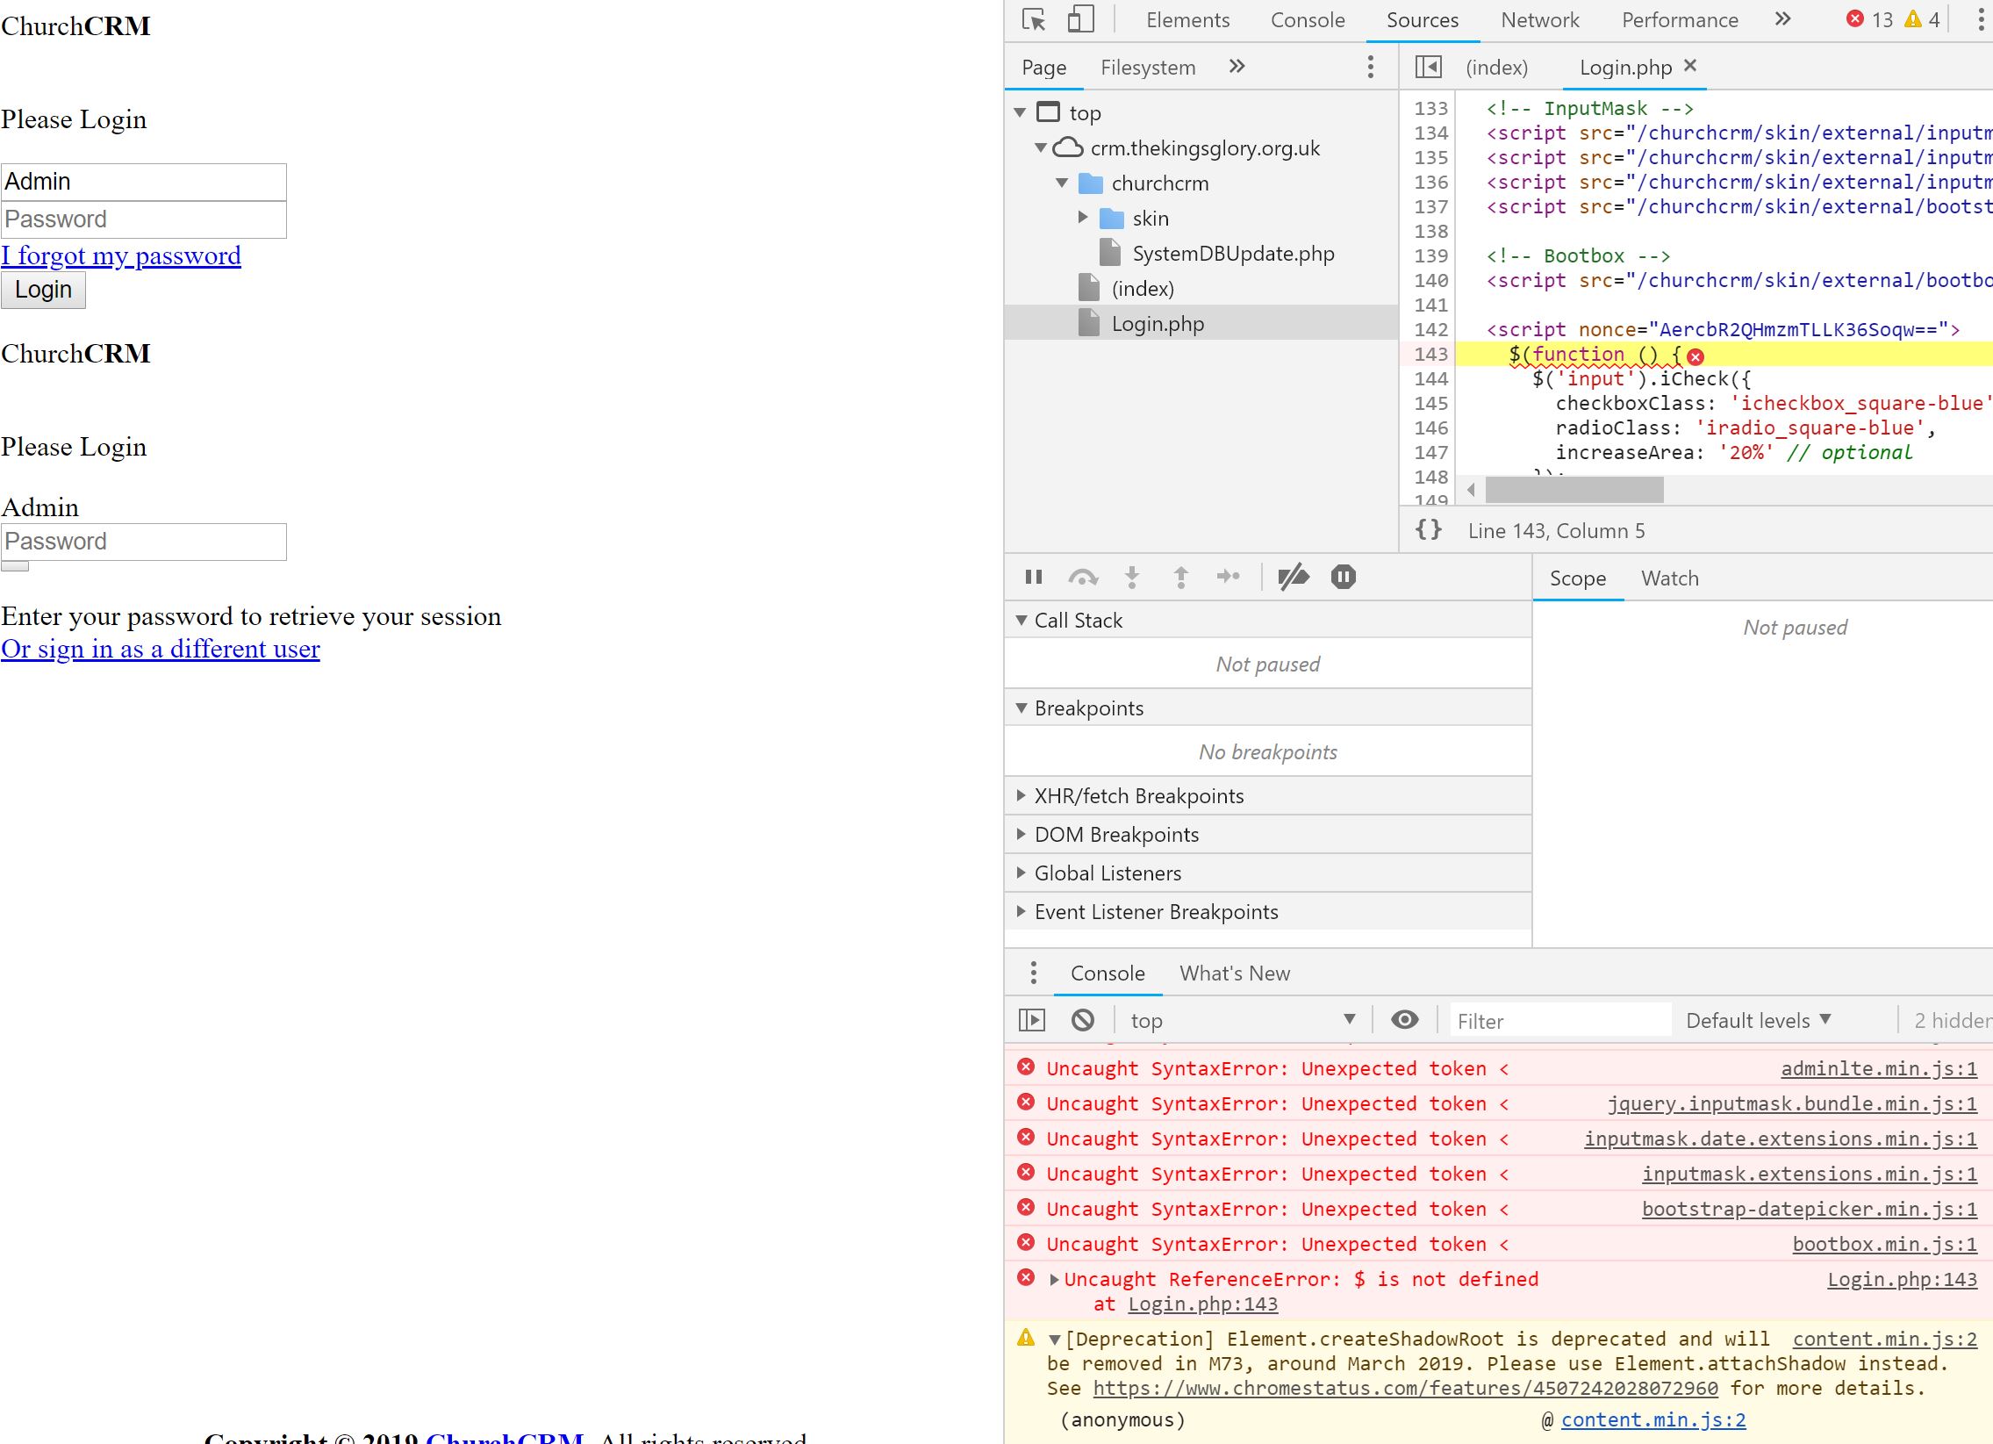Expand XHR/fetch Breakpoints section
The image size is (1993, 1444).
(x=1022, y=795)
